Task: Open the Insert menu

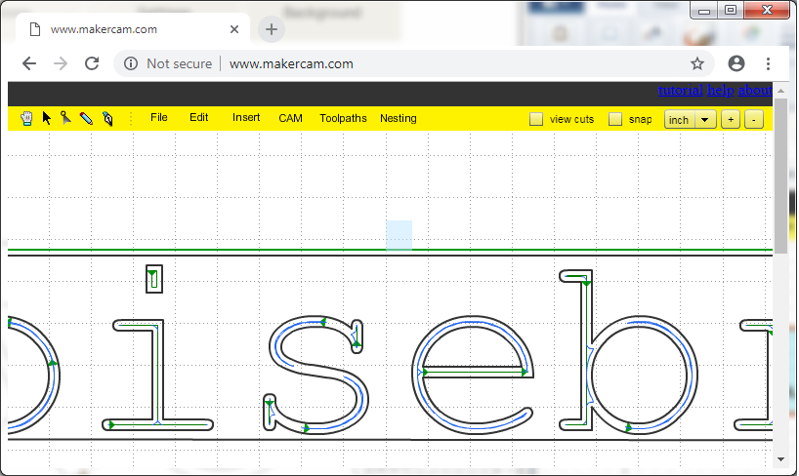Action: pos(246,118)
